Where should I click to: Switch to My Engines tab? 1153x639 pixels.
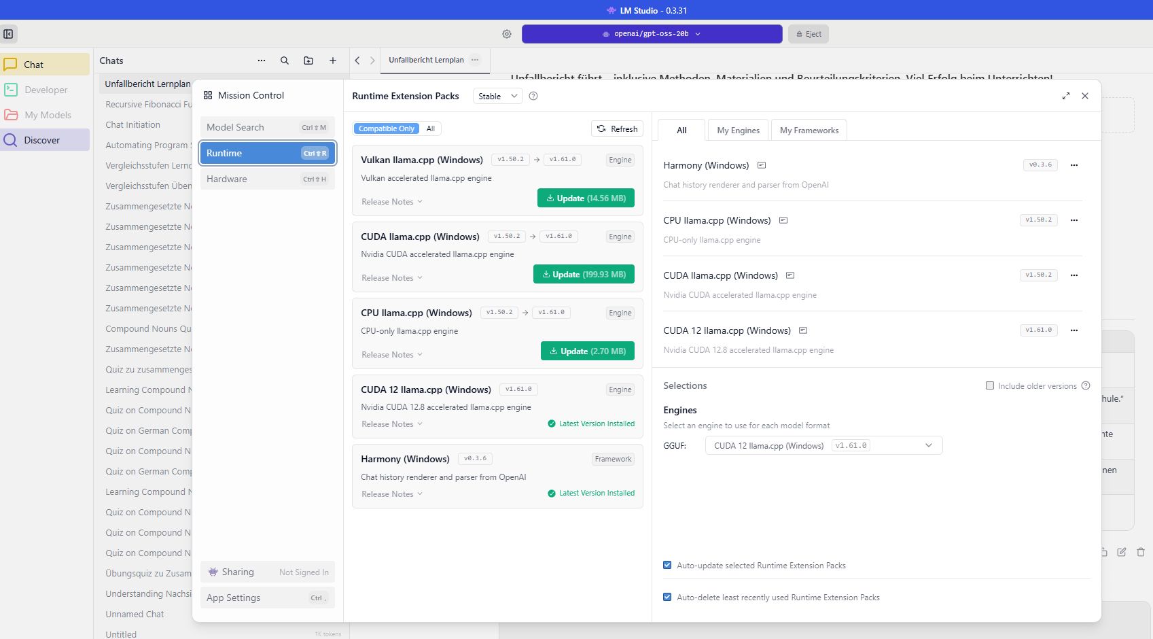738,131
